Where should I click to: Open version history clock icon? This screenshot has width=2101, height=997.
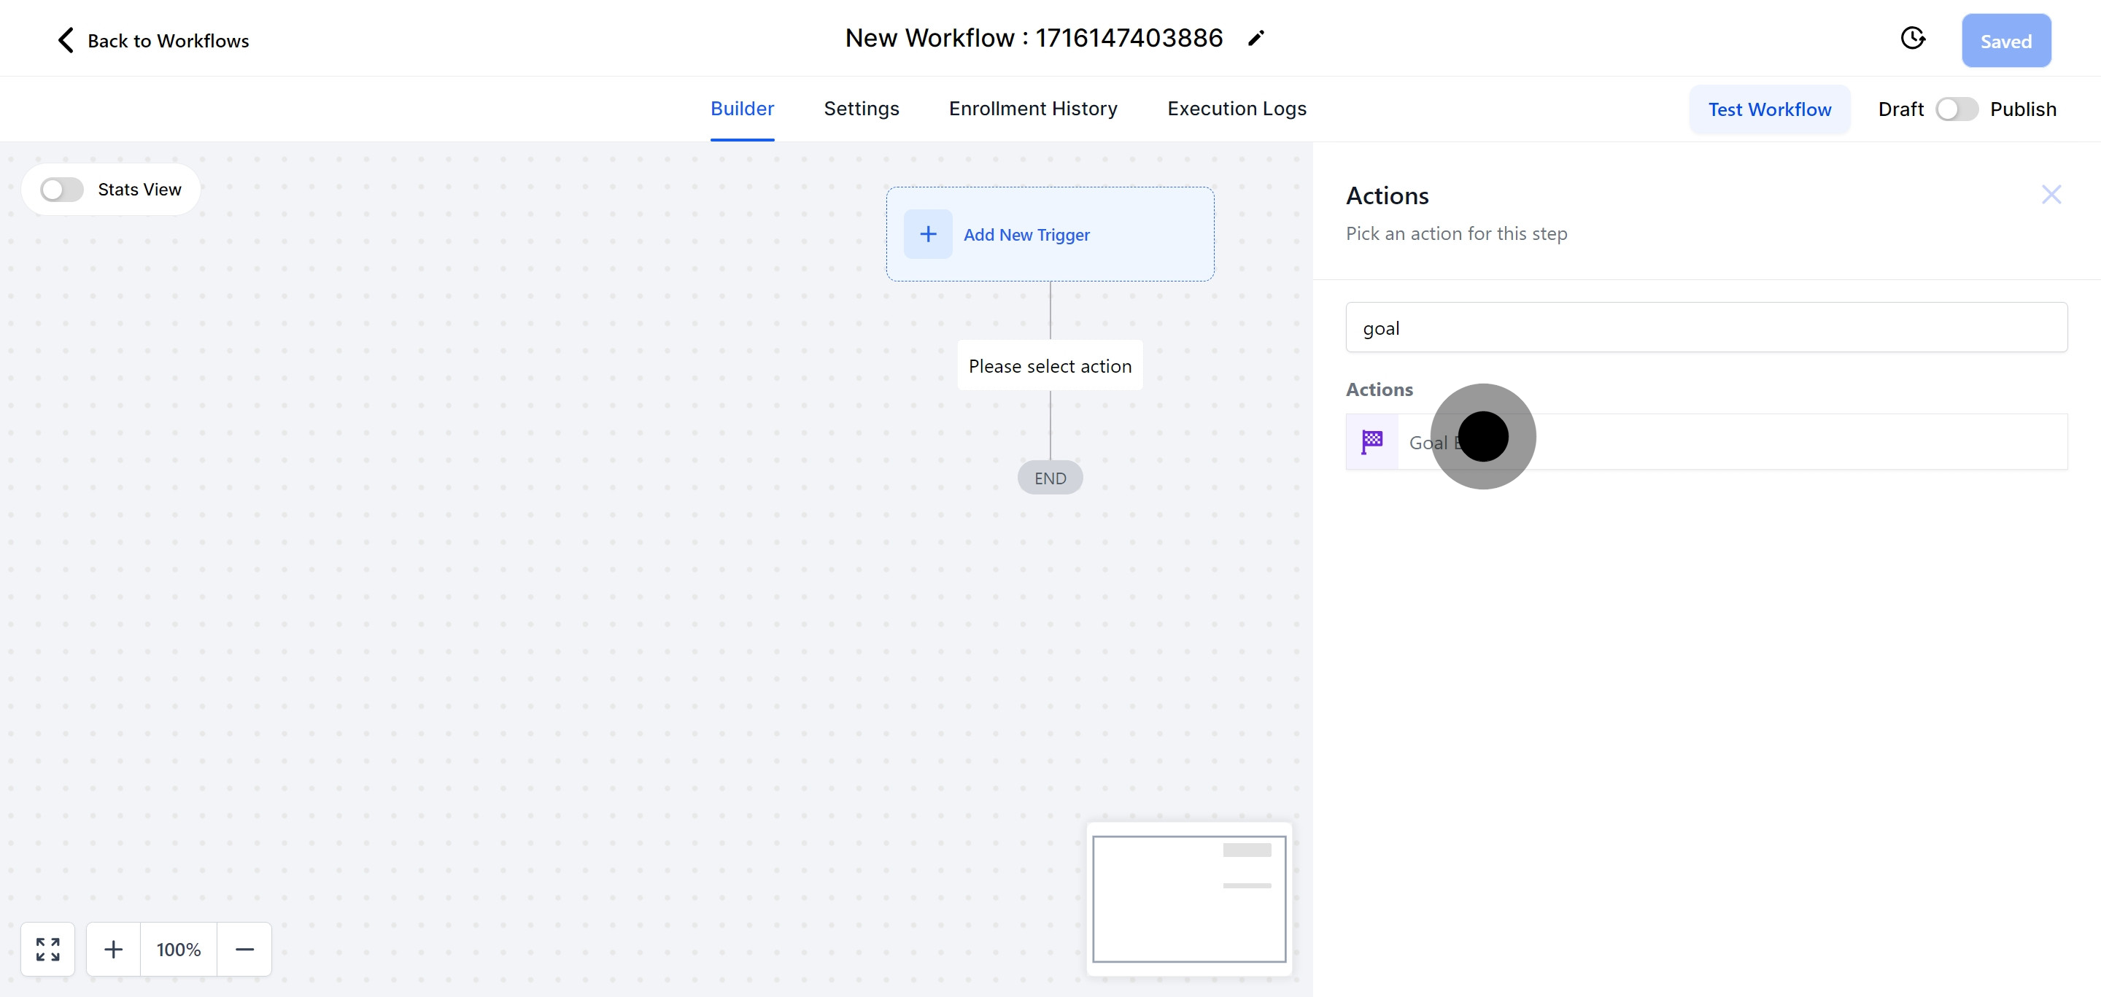pyautogui.click(x=1913, y=39)
